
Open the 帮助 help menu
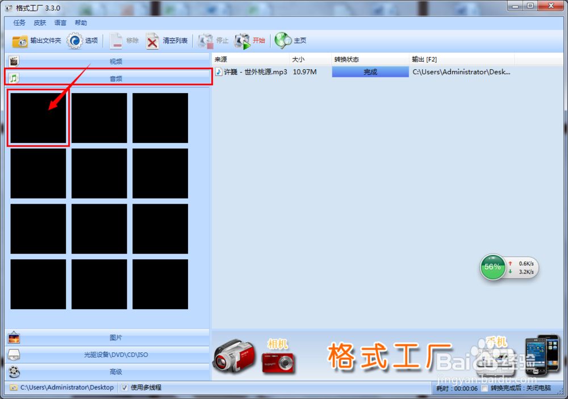pos(81,23)
